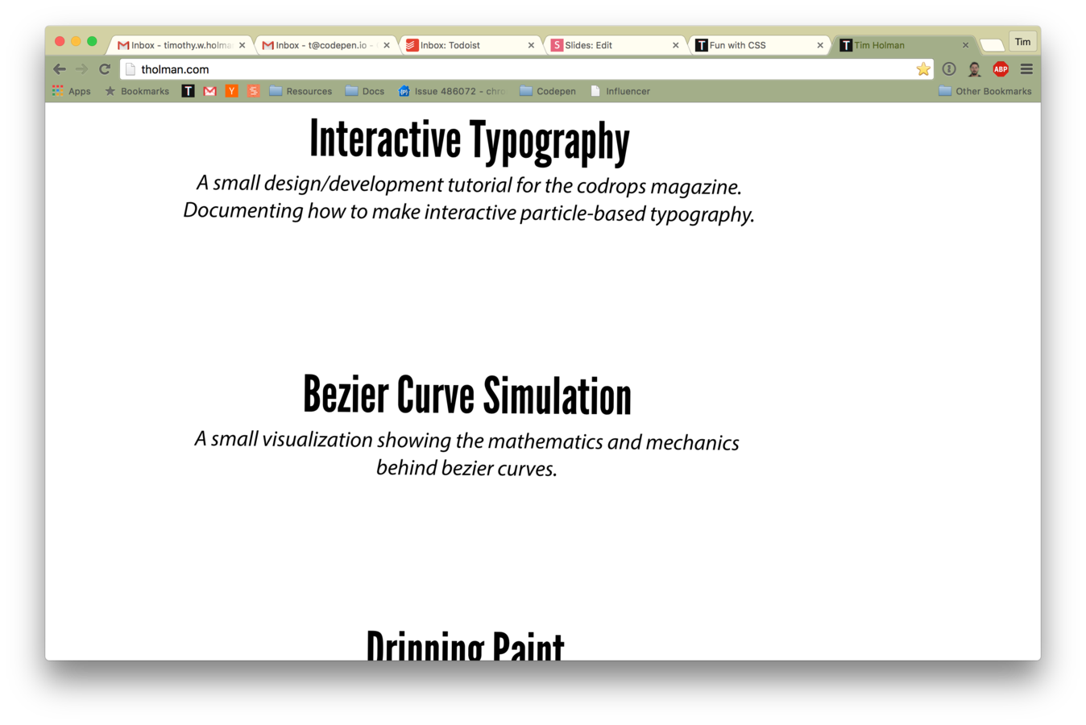Close the Inbox: Todoist tab
The width and height of the screenshot is (1086, 725).
coord(531,45)
